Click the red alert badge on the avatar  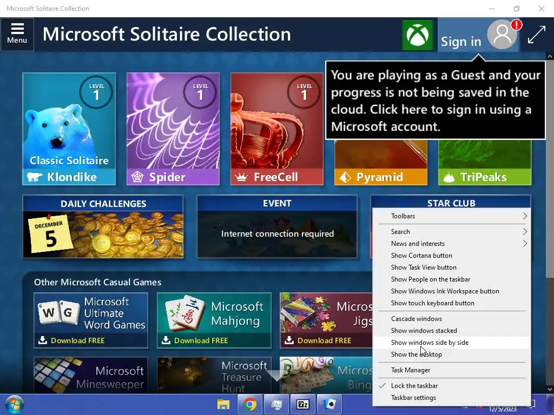click(x=516, y=25)
